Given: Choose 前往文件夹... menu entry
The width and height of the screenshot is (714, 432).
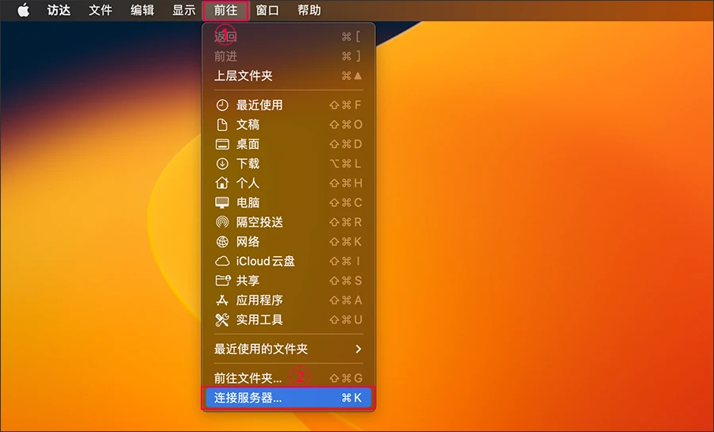Looking at the screenshot, I should click(x=289, y=378).
